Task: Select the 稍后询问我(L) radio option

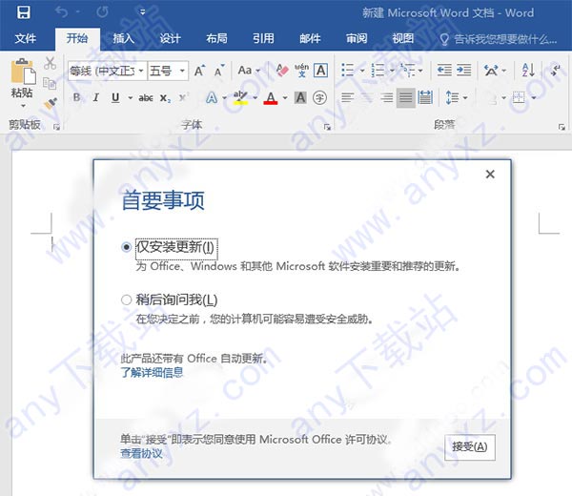Action: (x=126, y=300)
